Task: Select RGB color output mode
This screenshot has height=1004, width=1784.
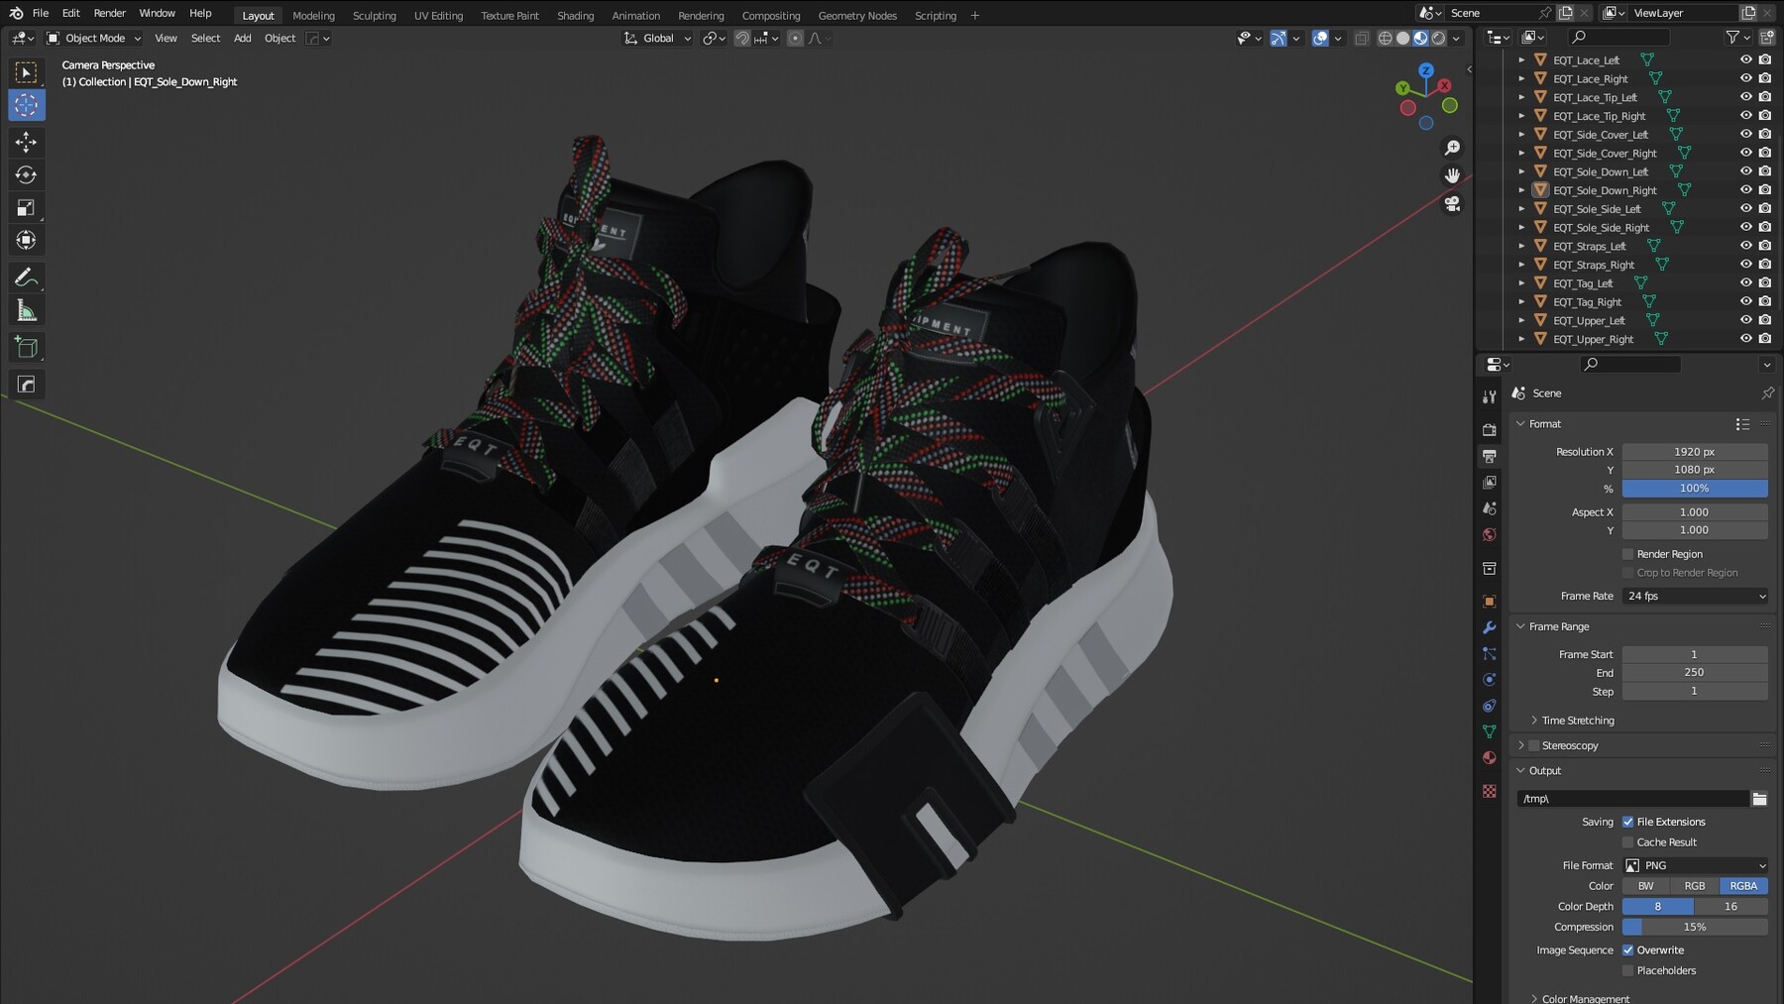Action: click(x=1695, y=885)
